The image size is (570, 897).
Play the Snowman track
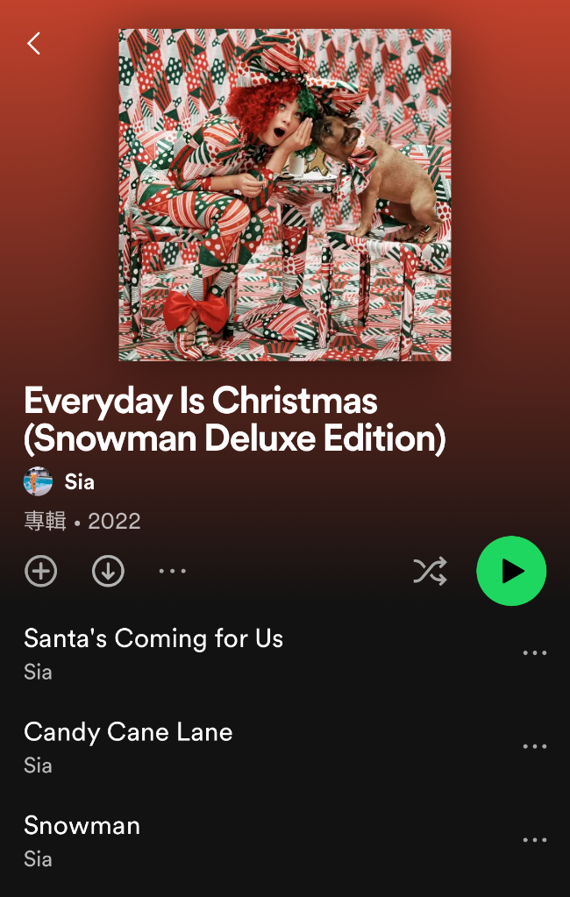click(82, 825)
